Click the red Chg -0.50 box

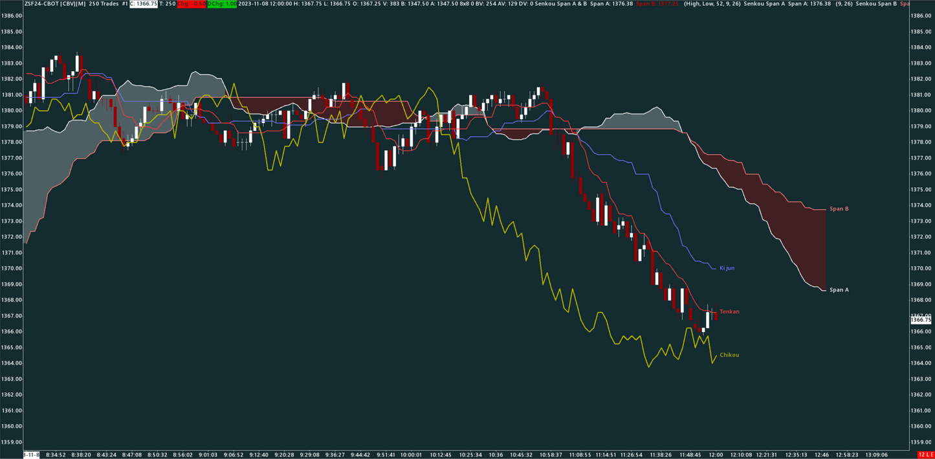click(192, 4)
